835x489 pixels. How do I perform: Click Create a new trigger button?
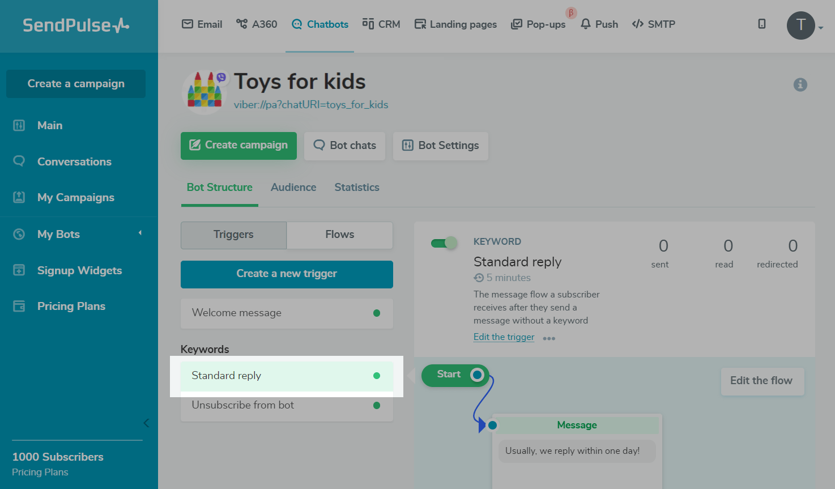click(x=287, y=274)
